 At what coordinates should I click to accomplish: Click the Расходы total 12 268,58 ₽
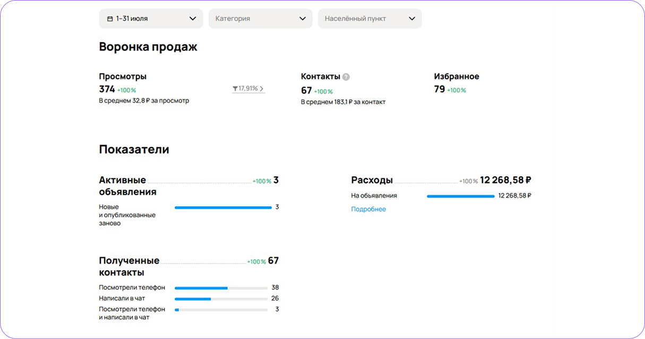point(505,180)
